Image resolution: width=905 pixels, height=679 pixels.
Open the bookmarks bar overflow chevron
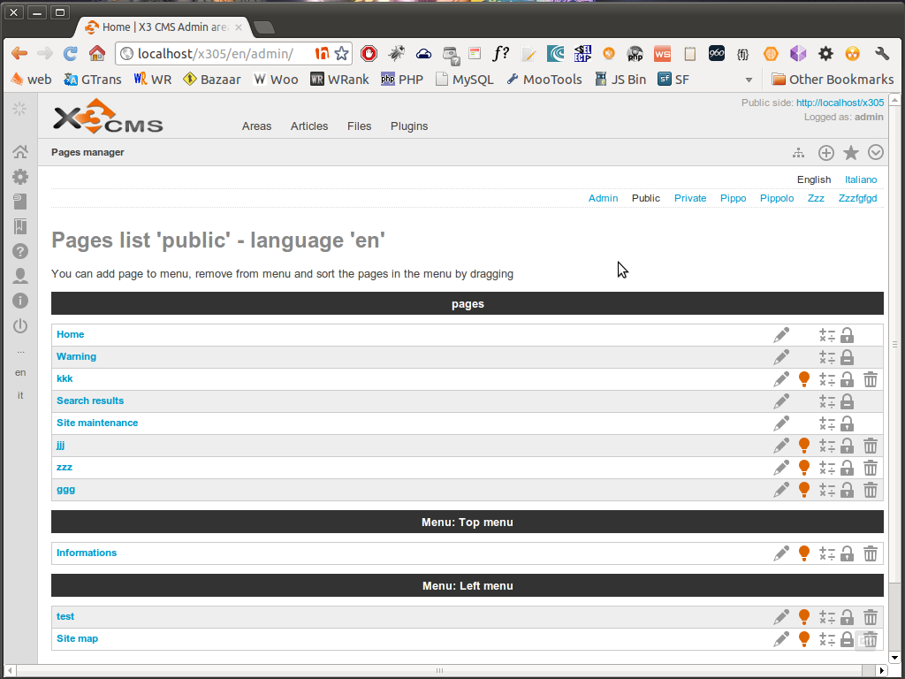[x=748, y=79]
